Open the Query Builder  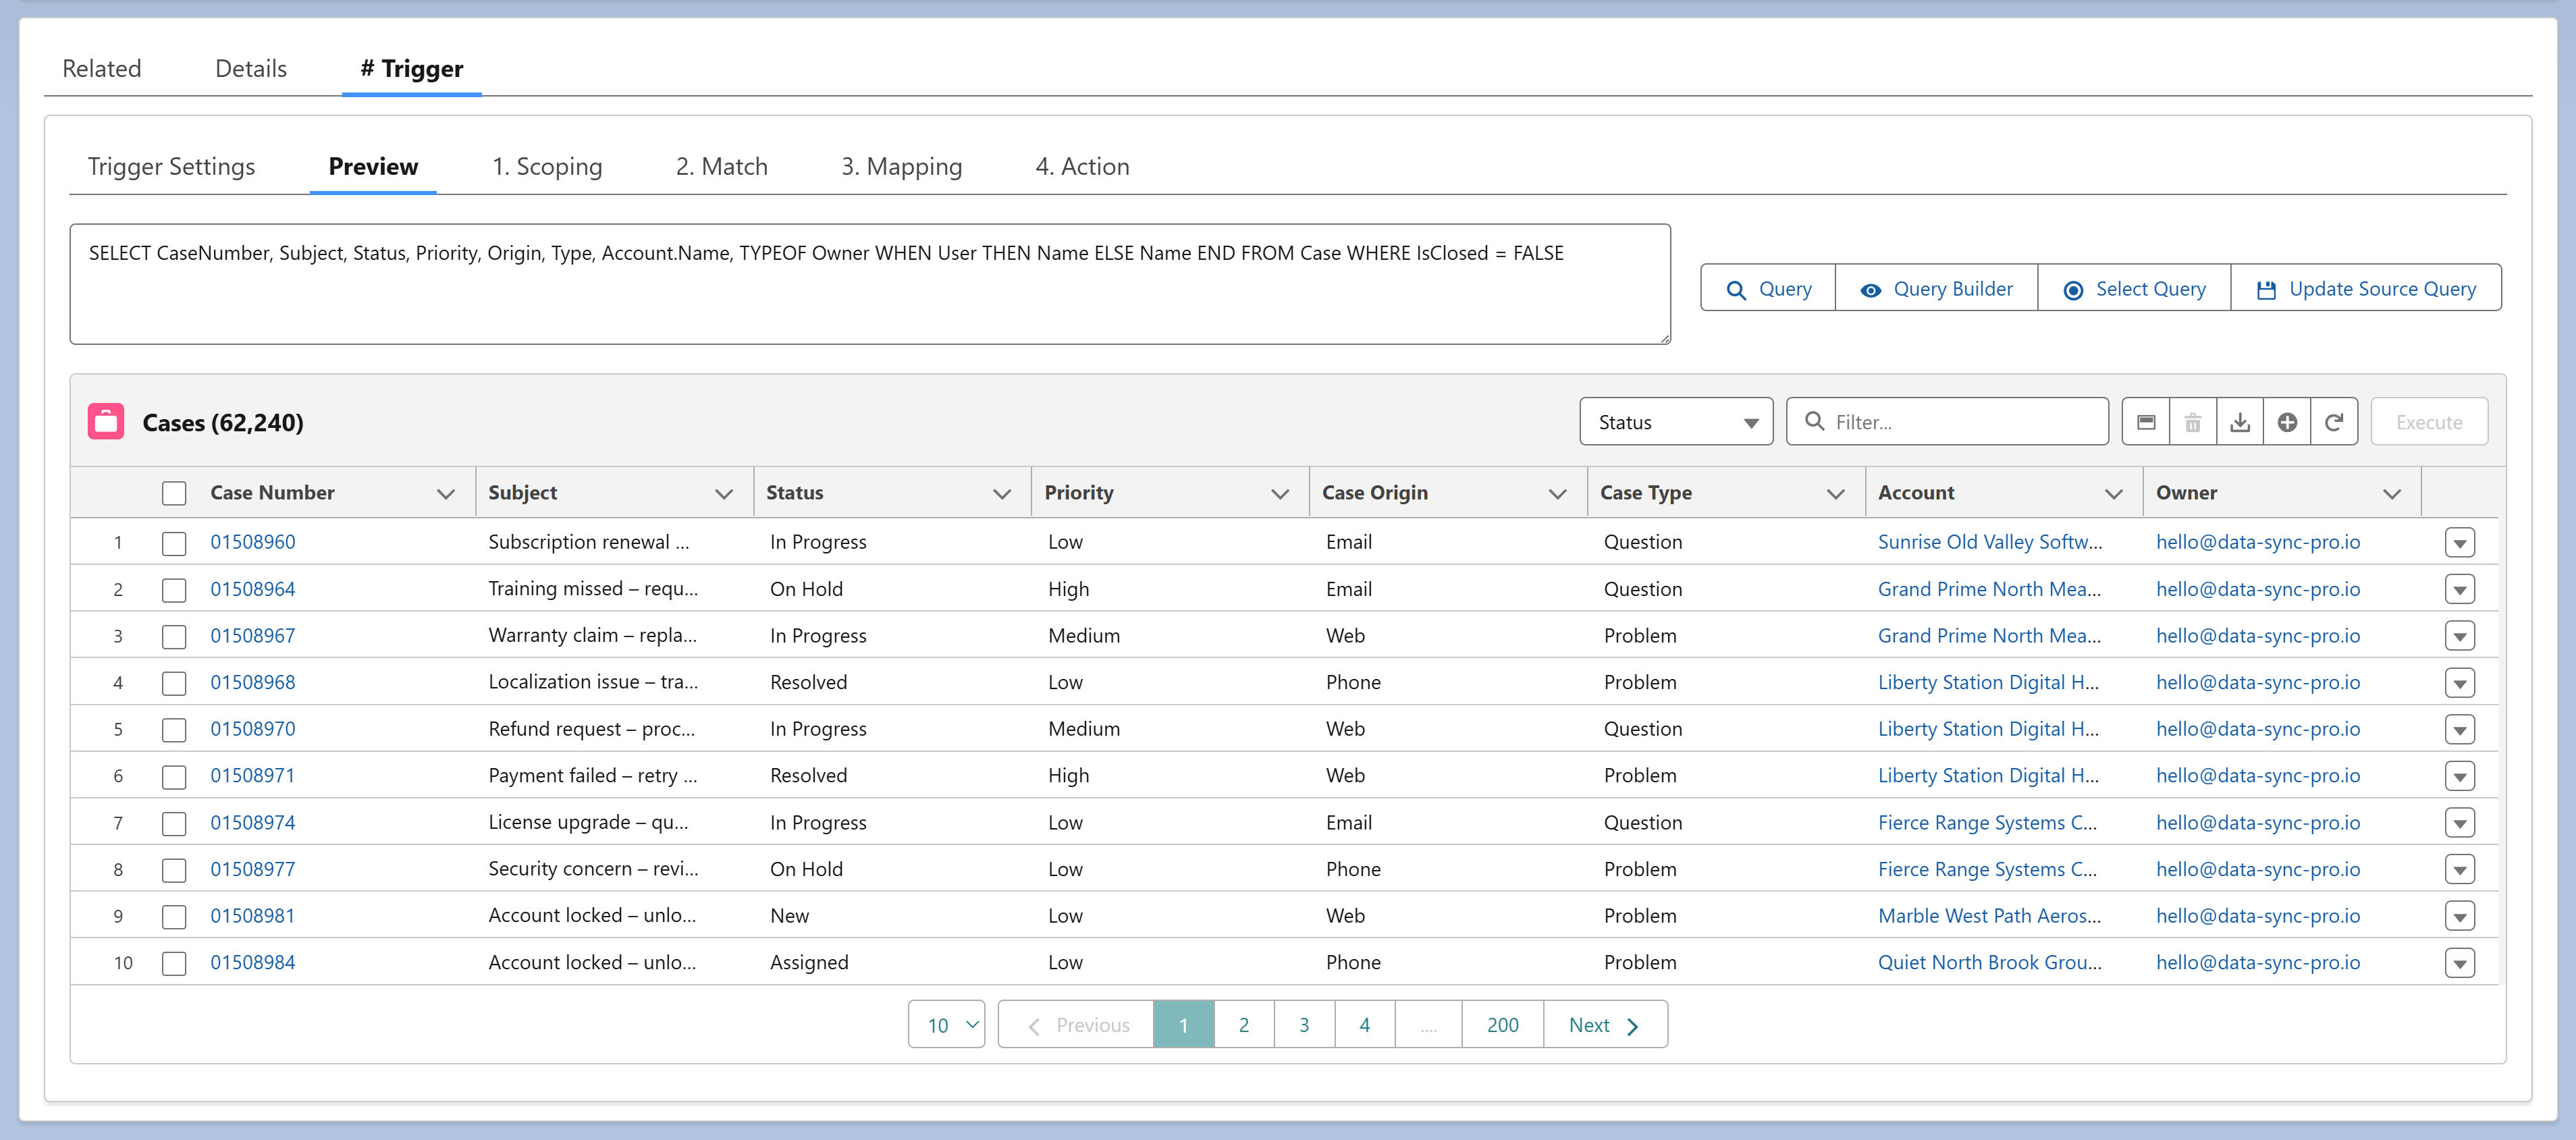pos(1936,288)
